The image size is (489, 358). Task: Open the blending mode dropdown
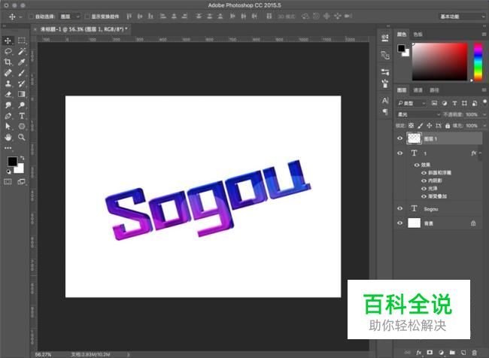(418, 114)
